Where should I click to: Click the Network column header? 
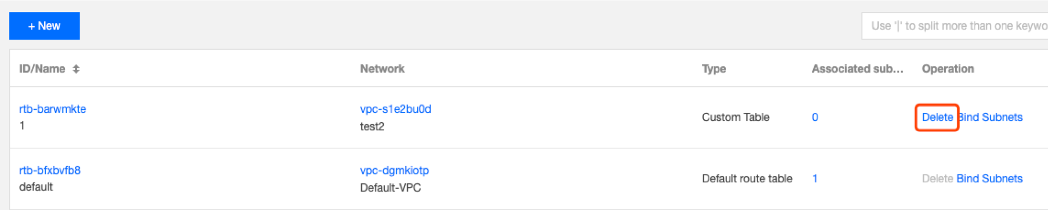382,69
